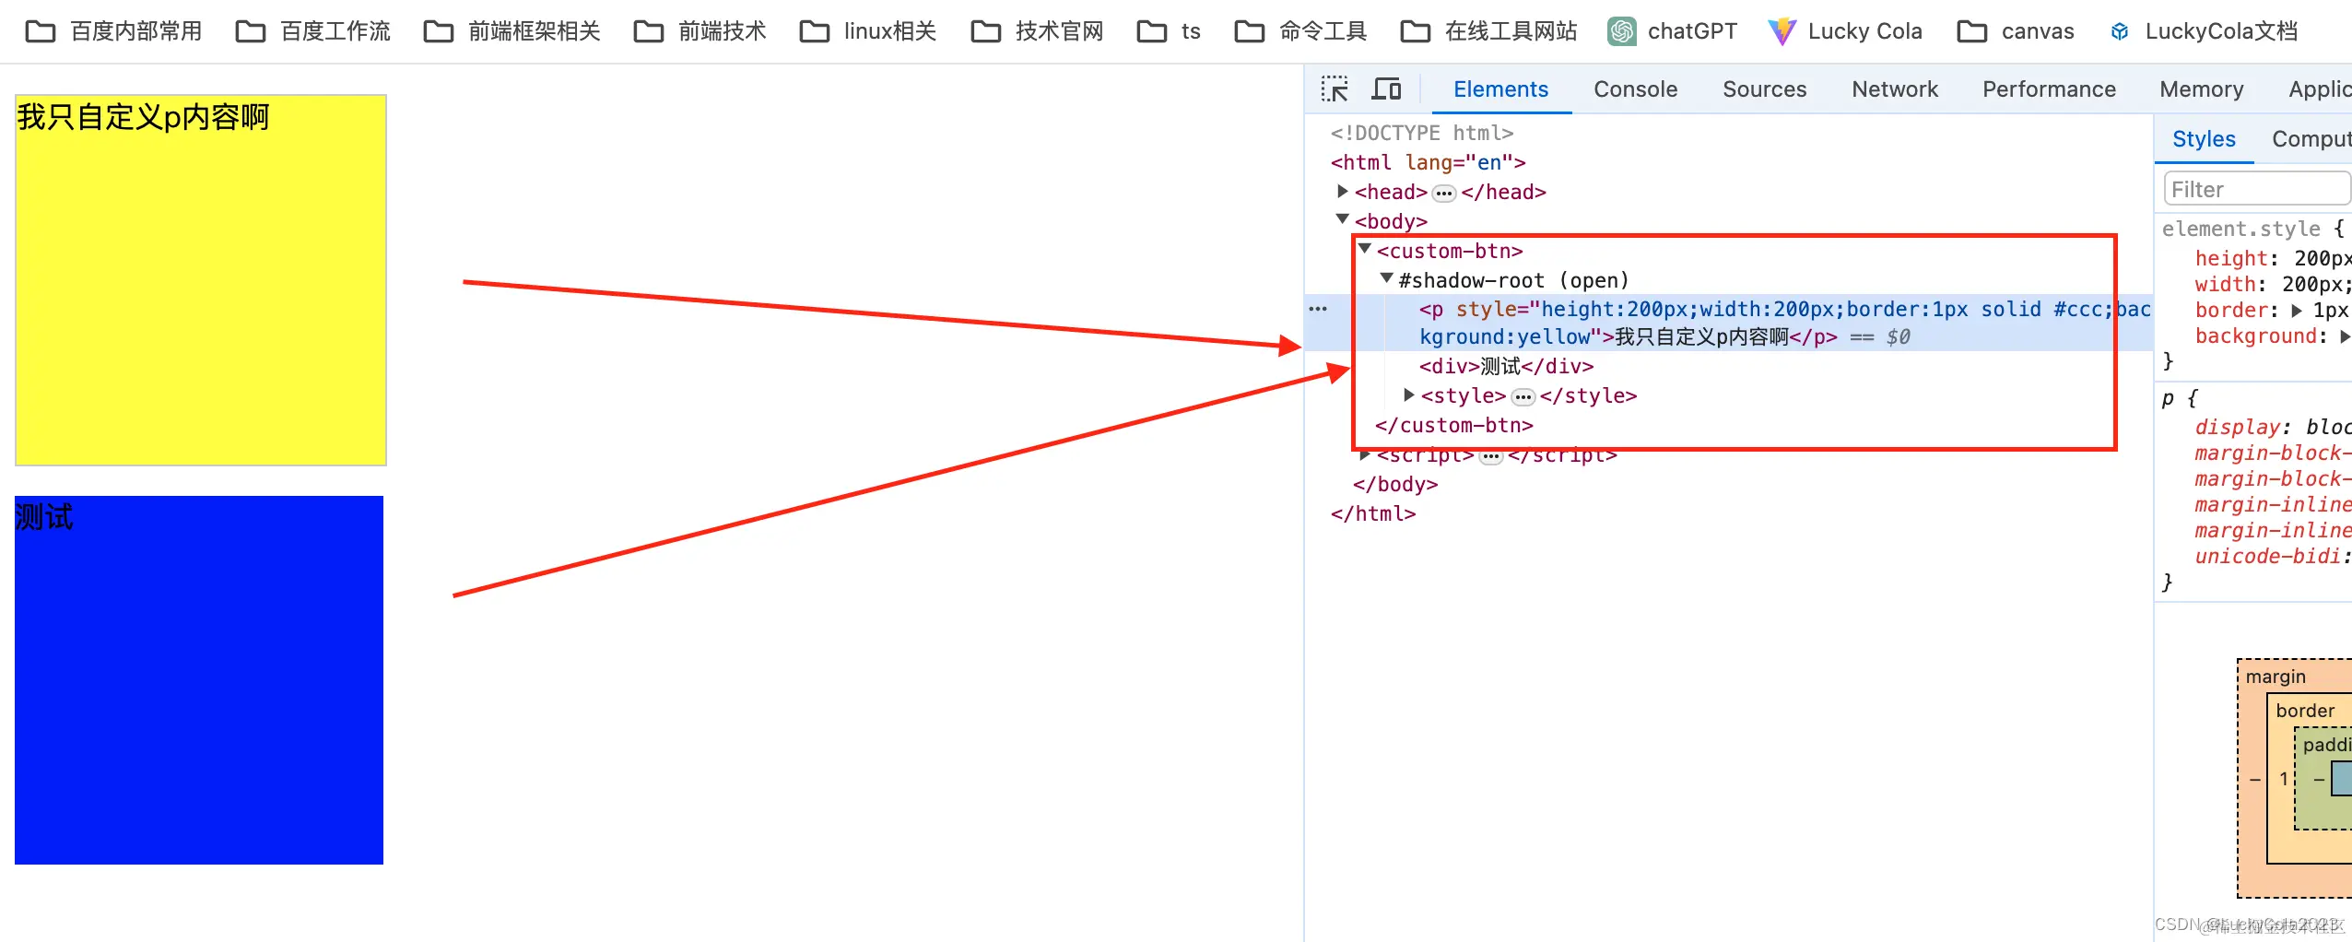Open the Lucky Cola bookmark icon
The image size is (2352, 942).
[1782, 31]
